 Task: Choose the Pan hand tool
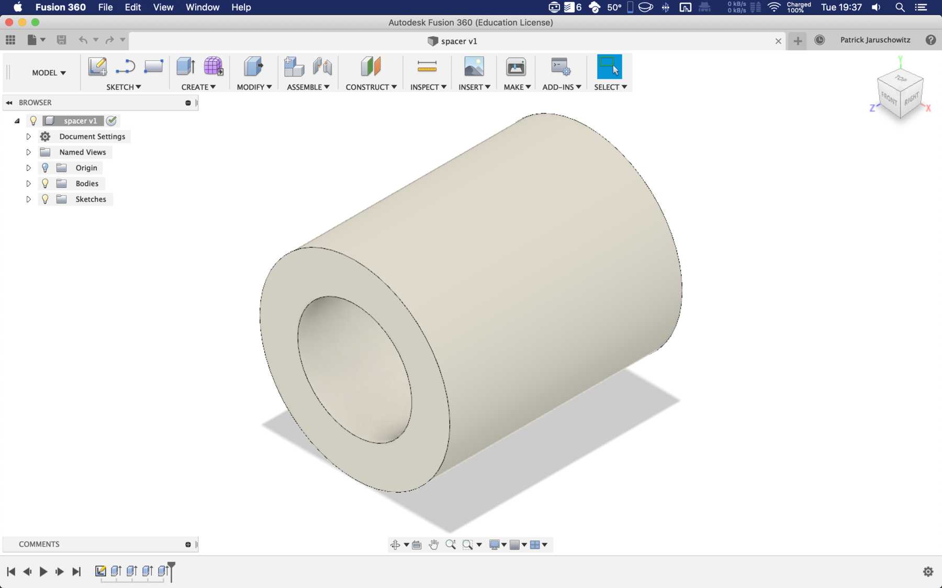(433, 545)
